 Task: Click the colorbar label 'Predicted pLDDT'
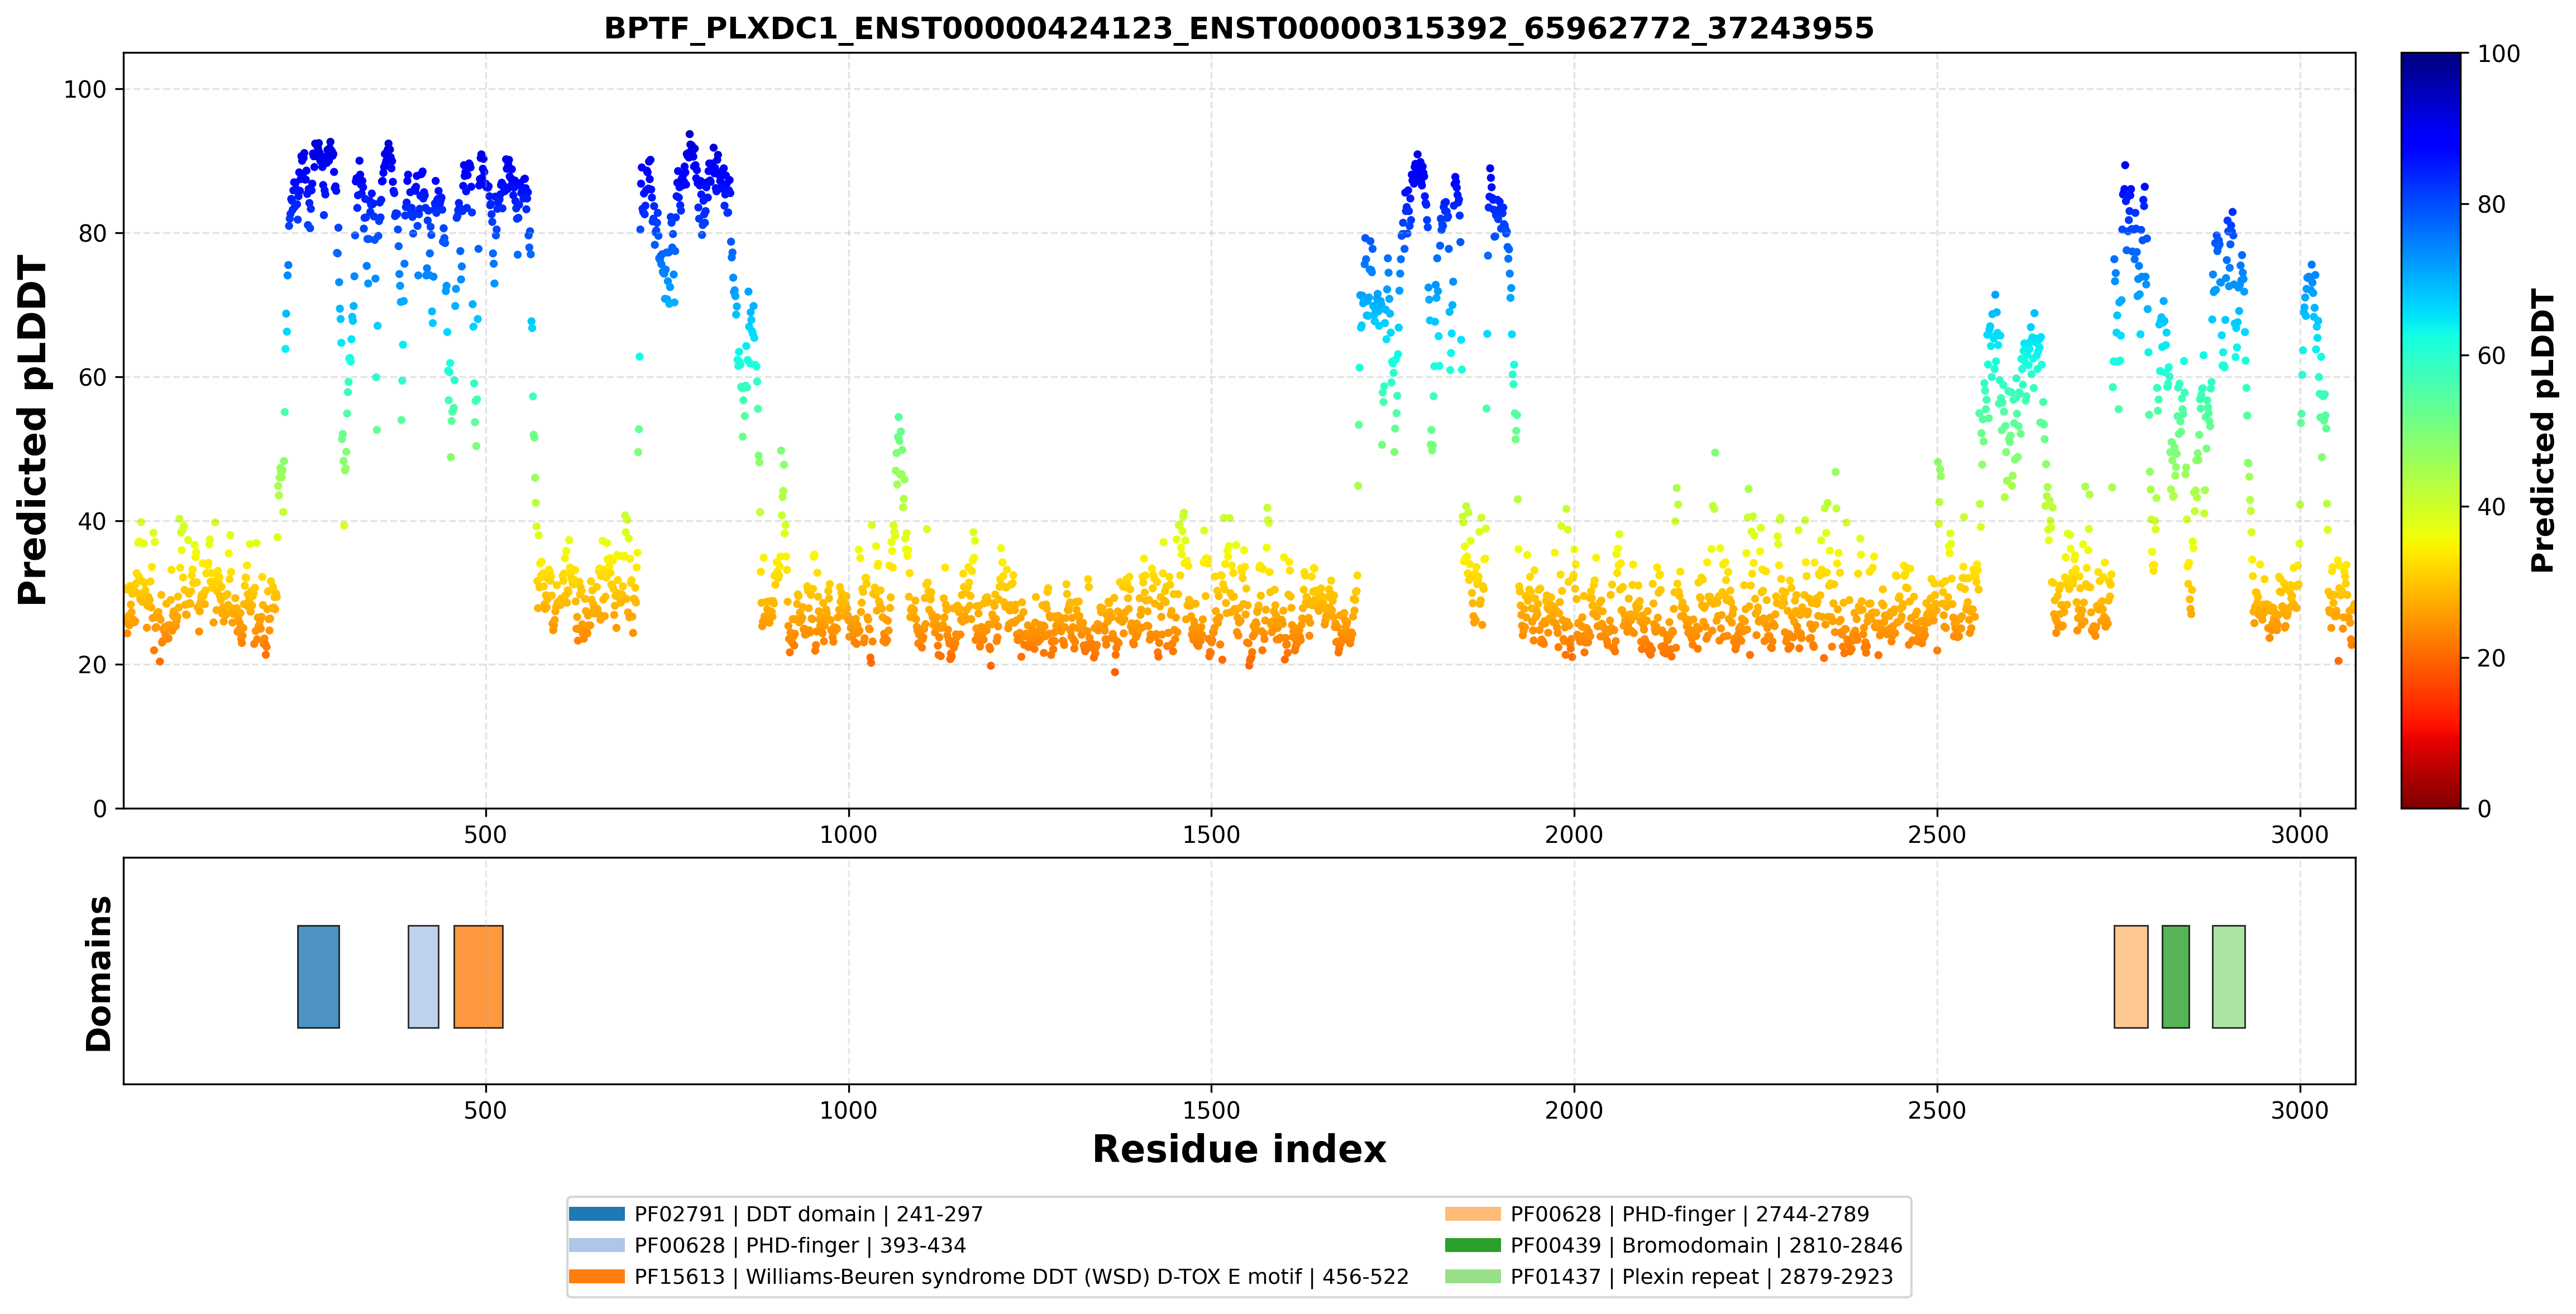coord(2543,431)
